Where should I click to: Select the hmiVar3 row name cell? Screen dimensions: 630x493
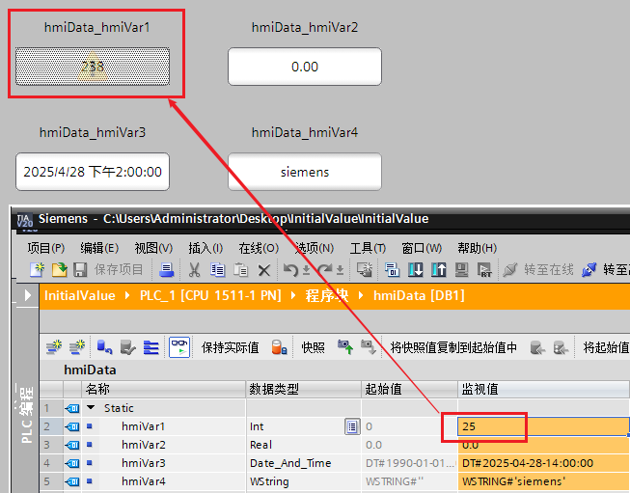pyautogui.click(x=143, y=463)
